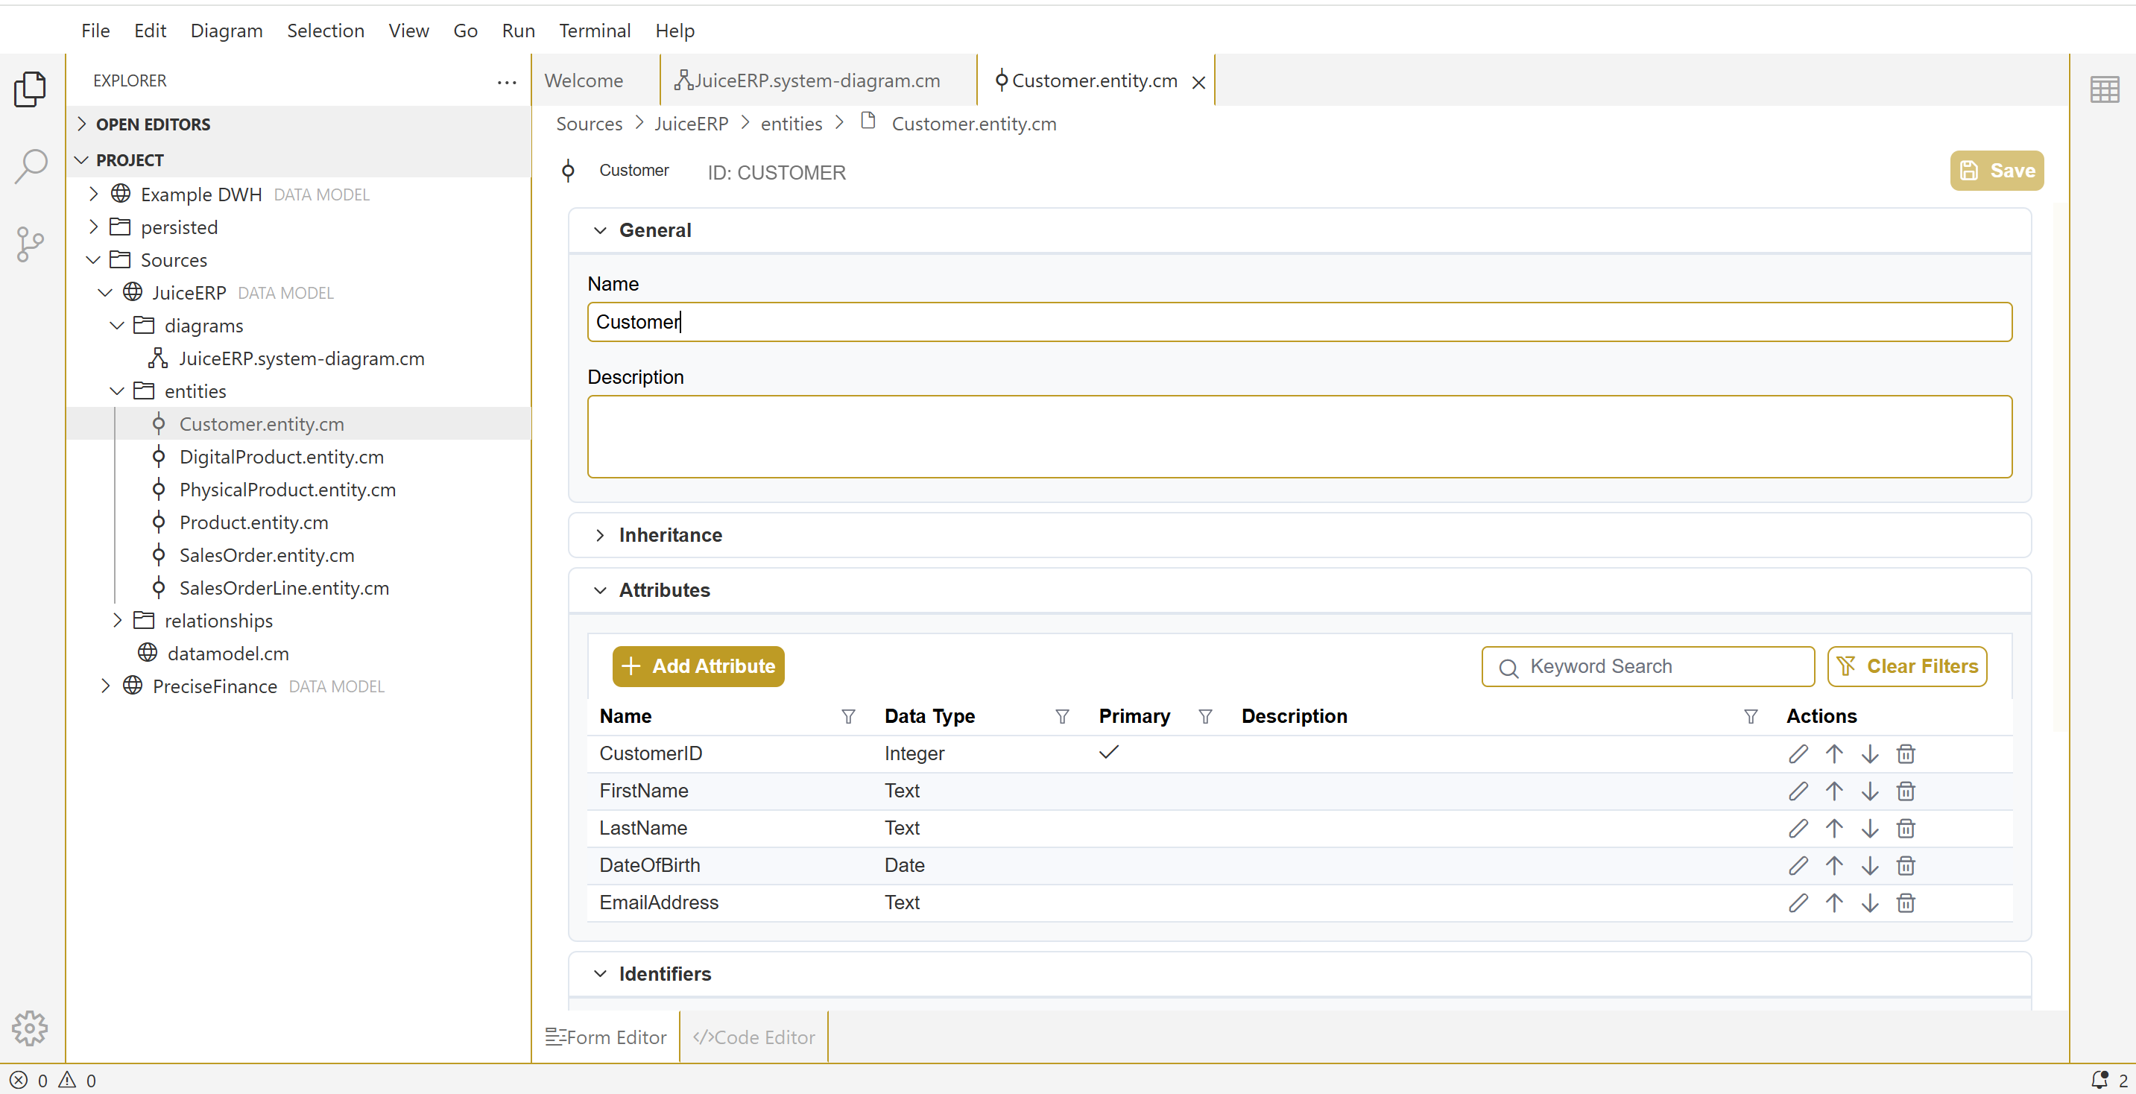Open the Source Control view icon
The width and height of the screenshot is (2136, 1094).
31,244
